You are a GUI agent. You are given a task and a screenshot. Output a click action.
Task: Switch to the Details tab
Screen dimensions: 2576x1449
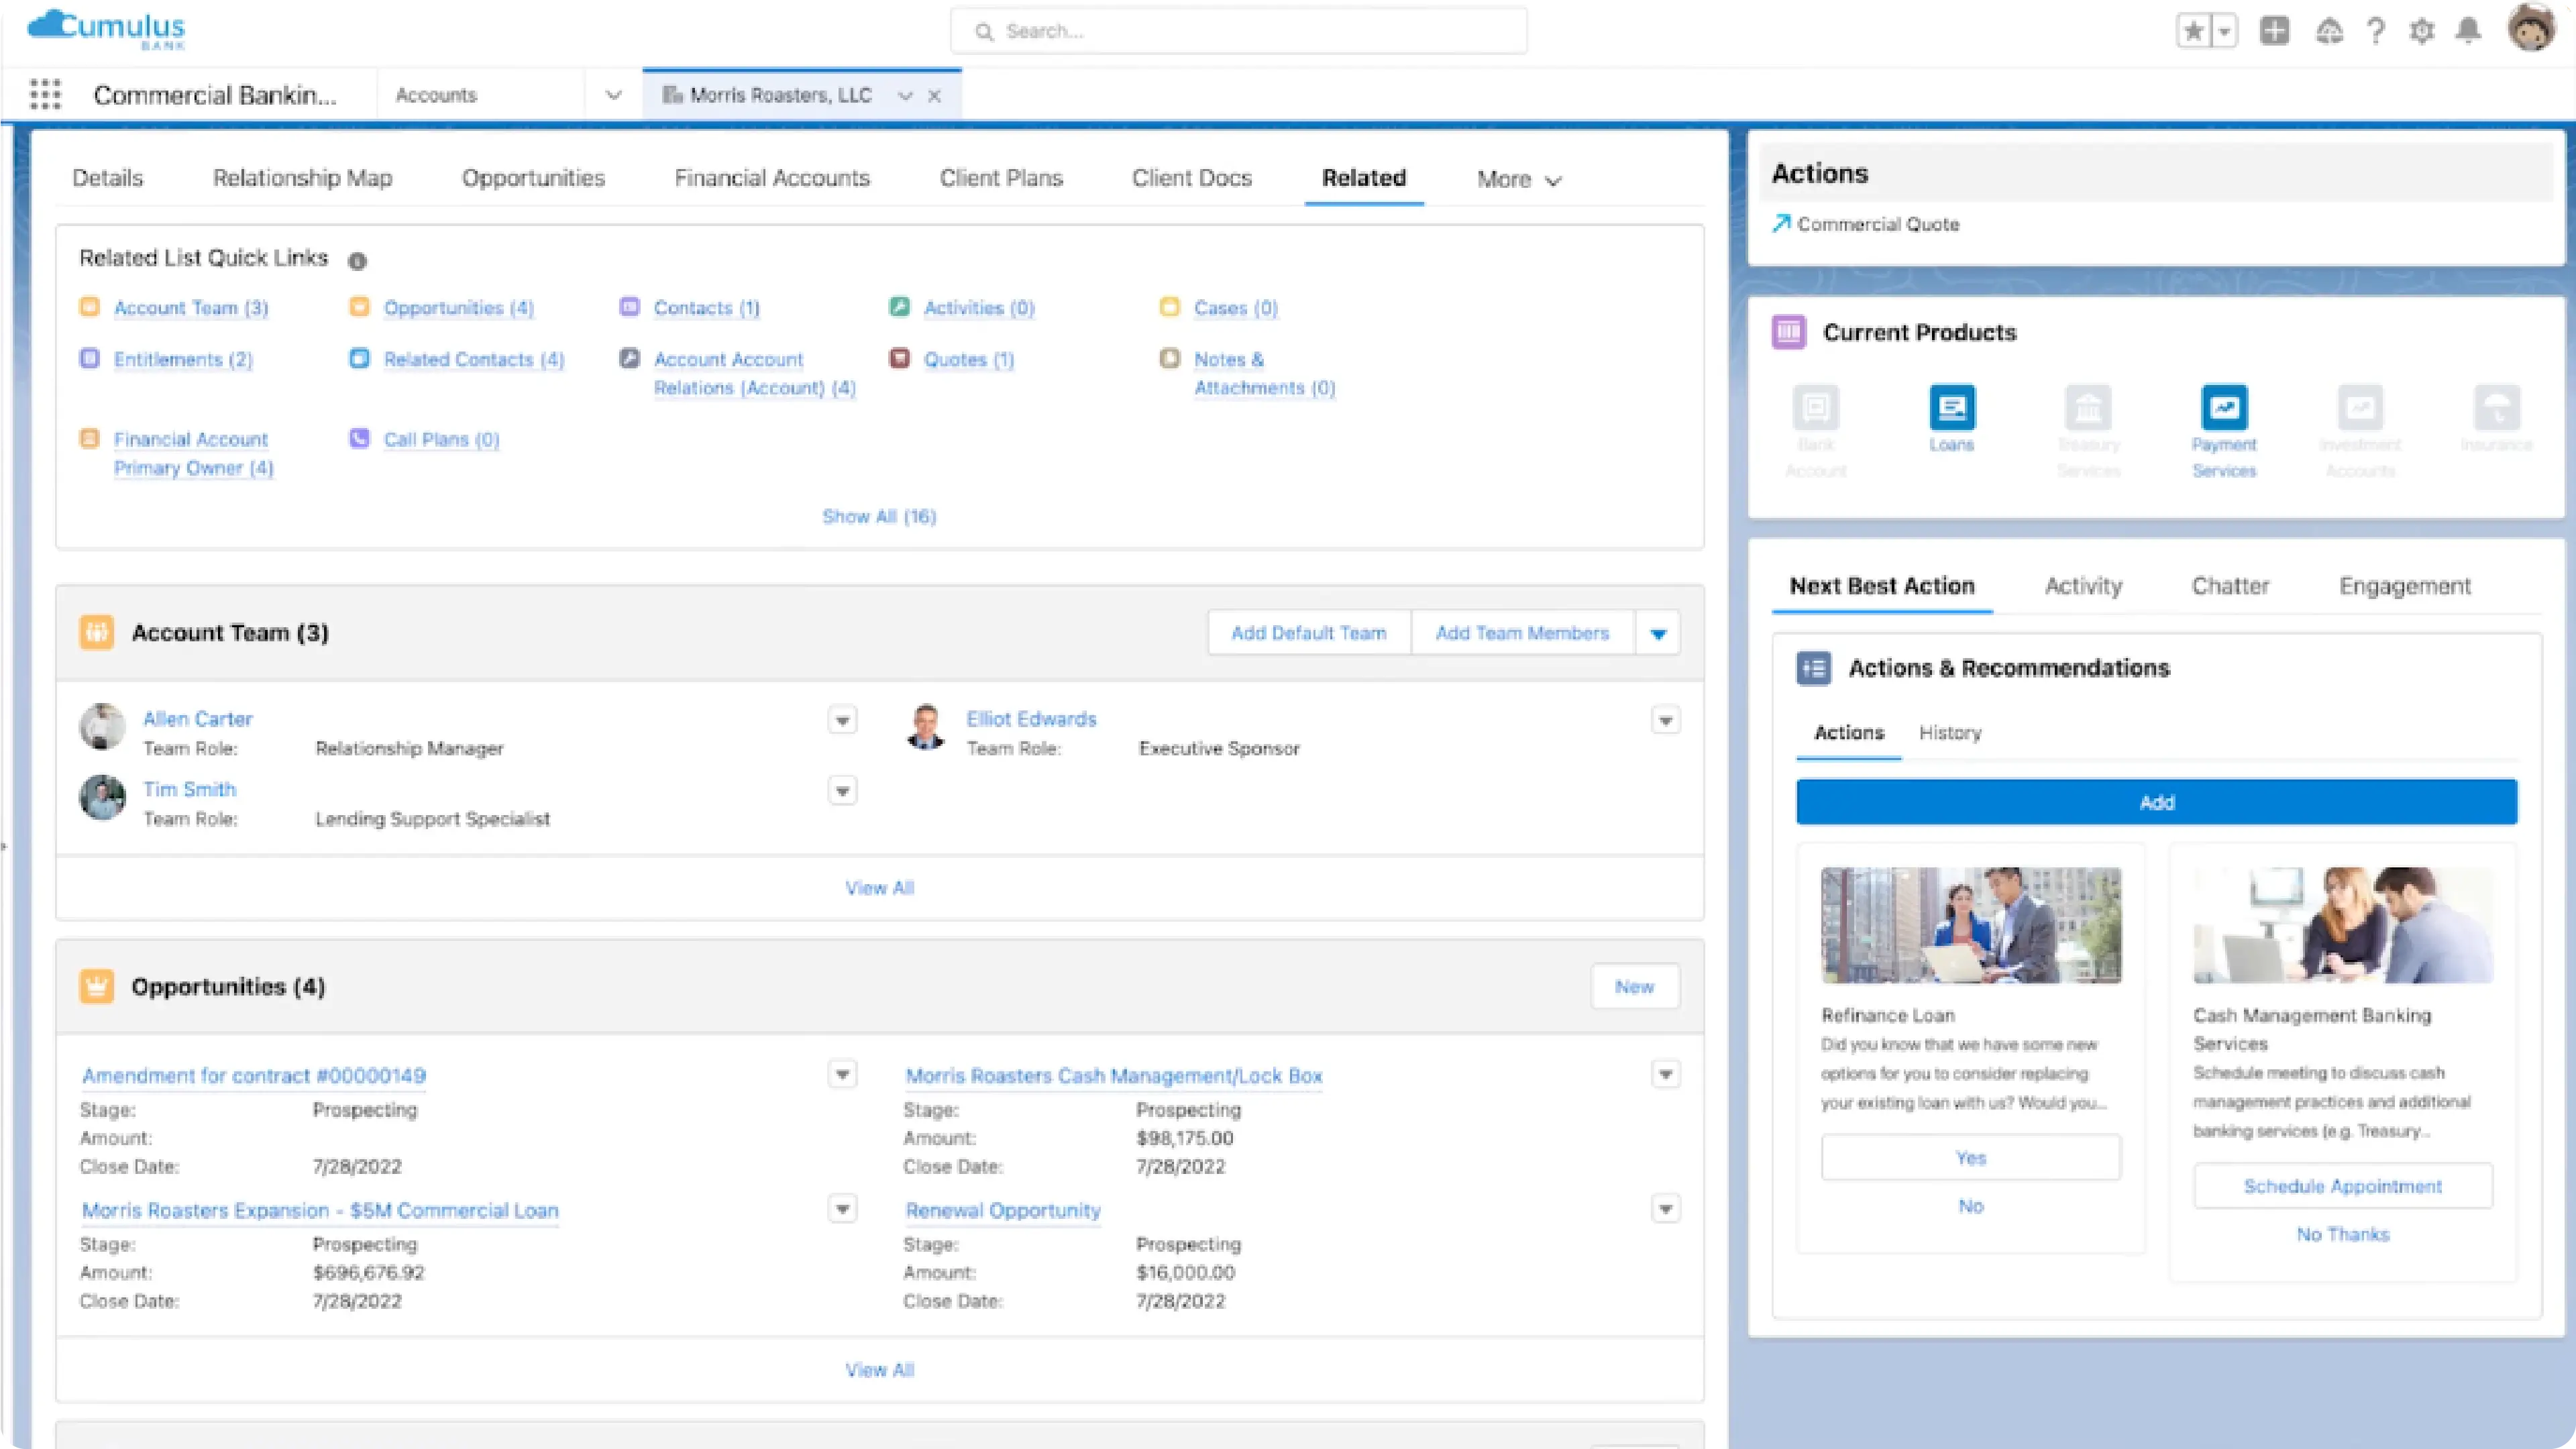(x=108, y=178)
